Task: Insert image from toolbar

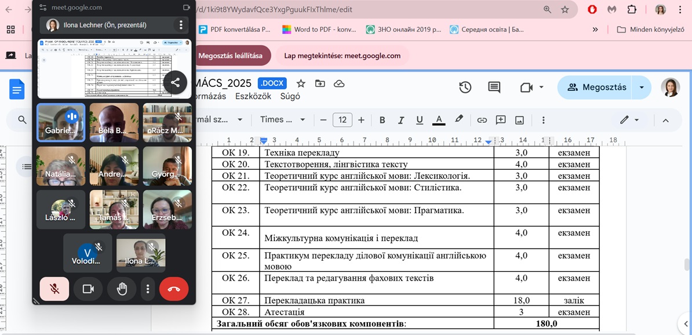Action: point(519,120)
